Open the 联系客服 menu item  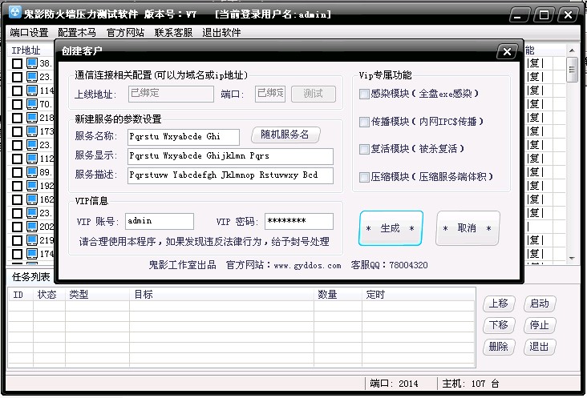[173, 33]
